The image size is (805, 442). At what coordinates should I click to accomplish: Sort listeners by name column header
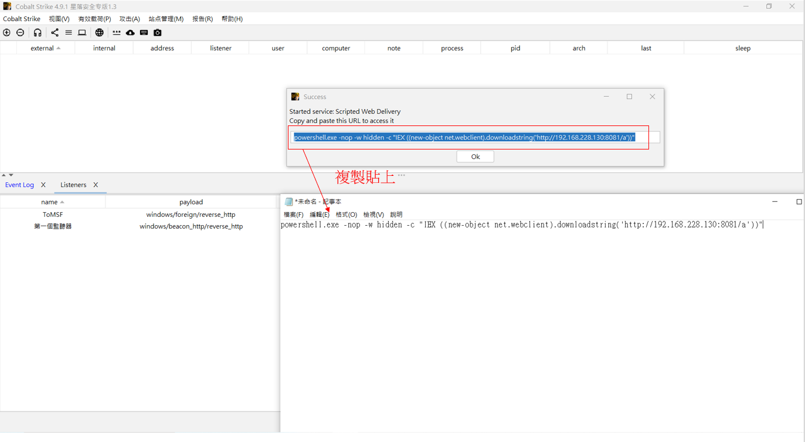(53, 202)
